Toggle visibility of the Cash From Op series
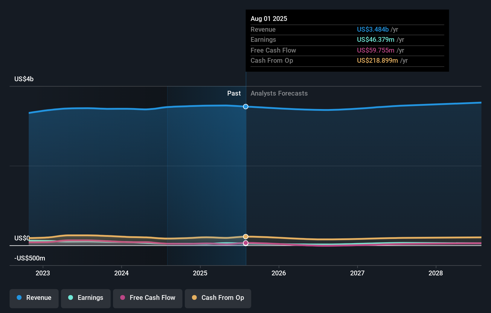This screenshot has width=491, height=313. (x=218, y=298)
